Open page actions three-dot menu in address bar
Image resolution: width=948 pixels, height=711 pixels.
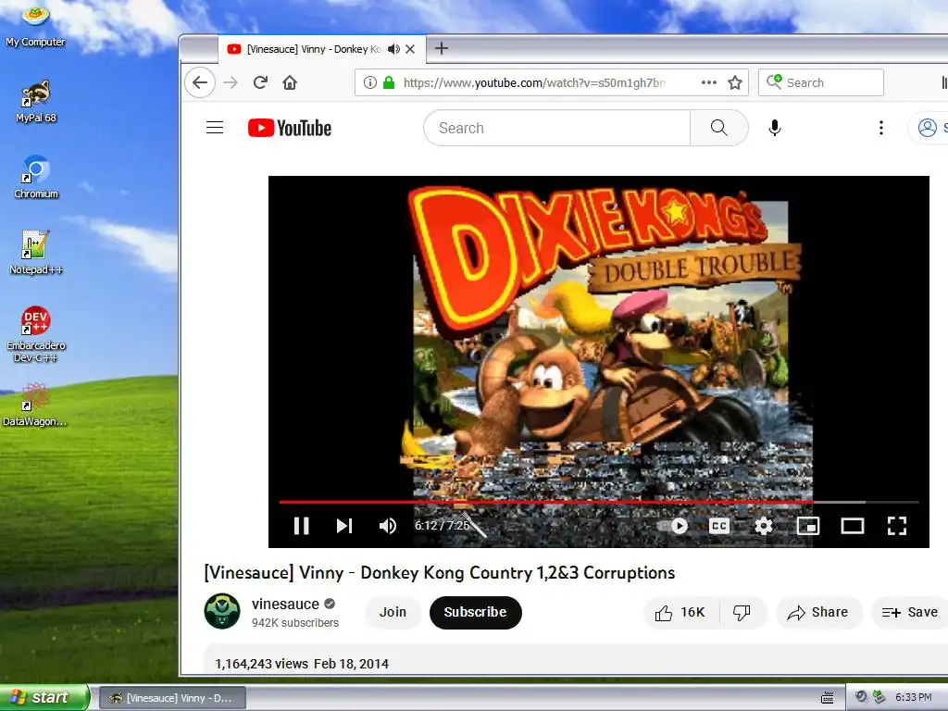pos(708,82)
